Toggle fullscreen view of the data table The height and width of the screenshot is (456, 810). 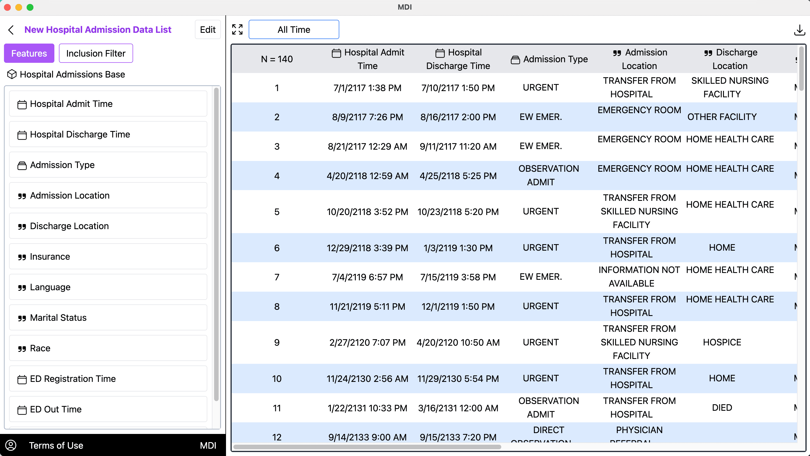click(x=237, y=29)
